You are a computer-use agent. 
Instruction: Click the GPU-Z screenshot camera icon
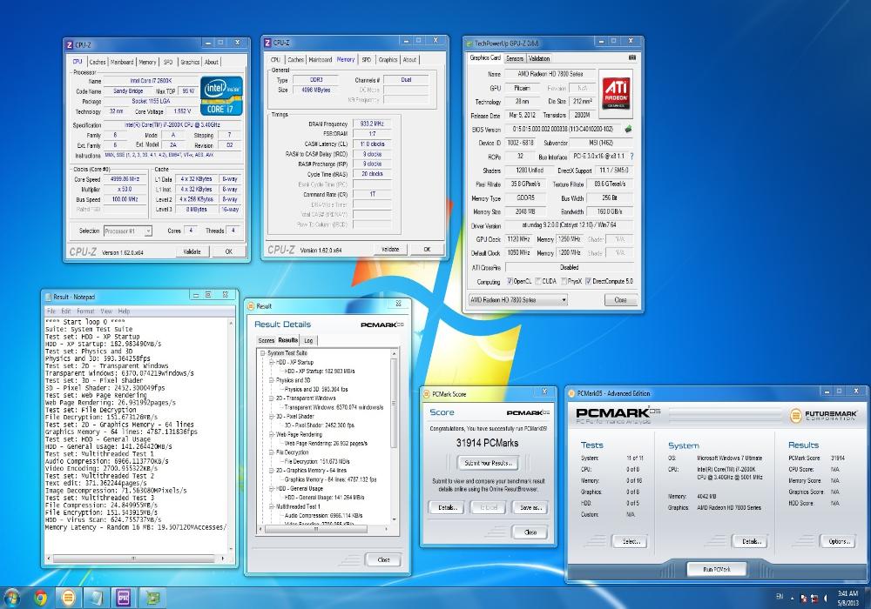point(632,57)
